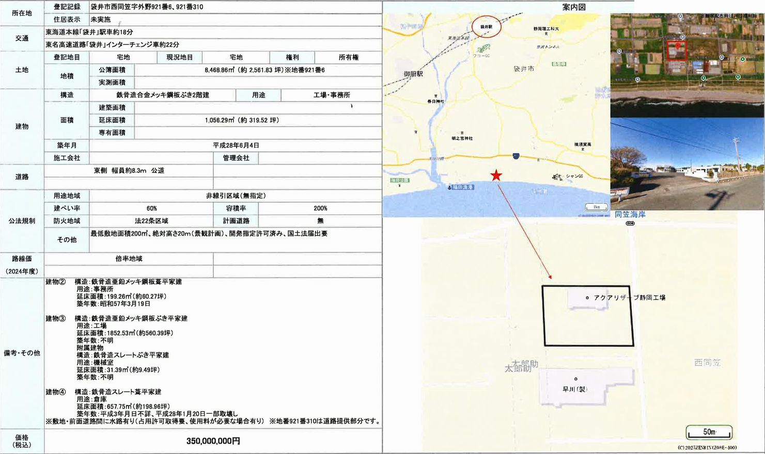Open the aerial satellite photo
The width and height of the screenshot is (765, 454).
tap(687, 65)
